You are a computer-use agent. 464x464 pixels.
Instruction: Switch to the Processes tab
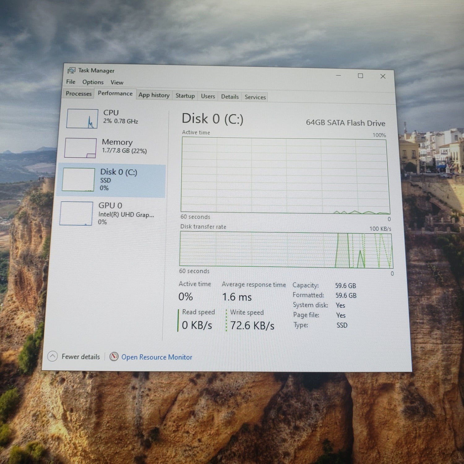[x=79, y=93]
